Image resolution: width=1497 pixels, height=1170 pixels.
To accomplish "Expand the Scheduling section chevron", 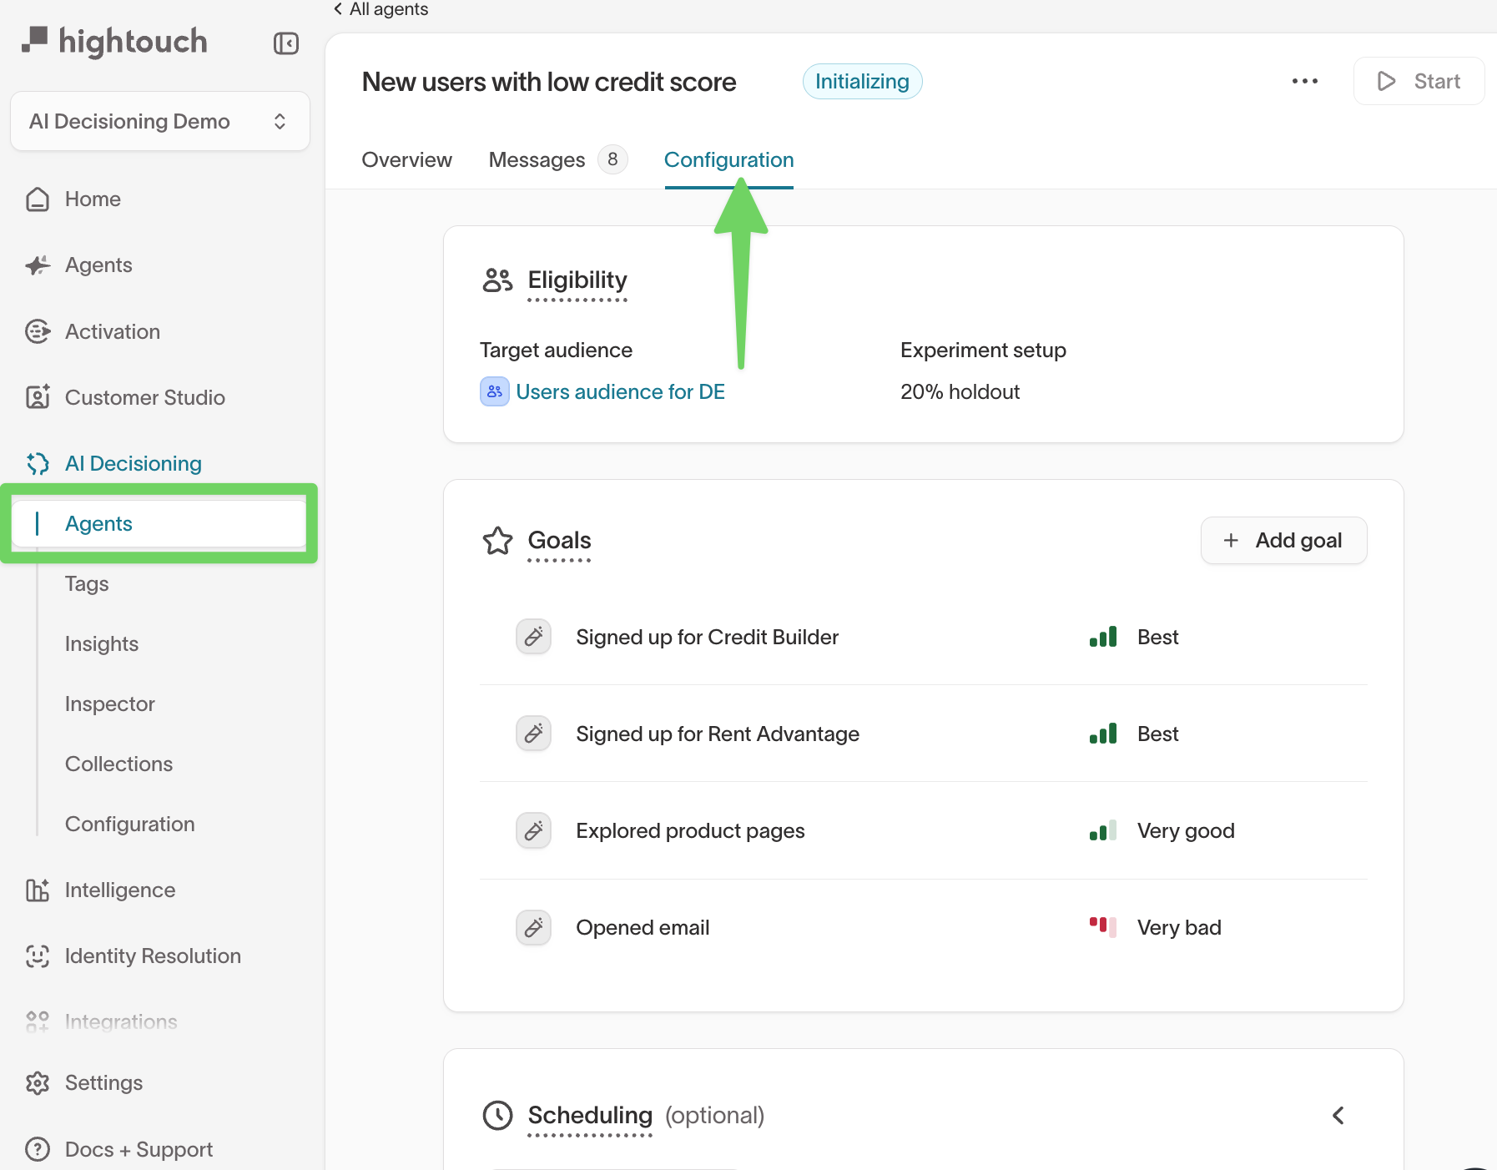I will pyautogui.click(x=1338, y=1116).
